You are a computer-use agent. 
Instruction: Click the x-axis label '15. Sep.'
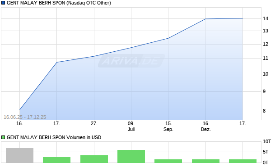tap(168, 126)
